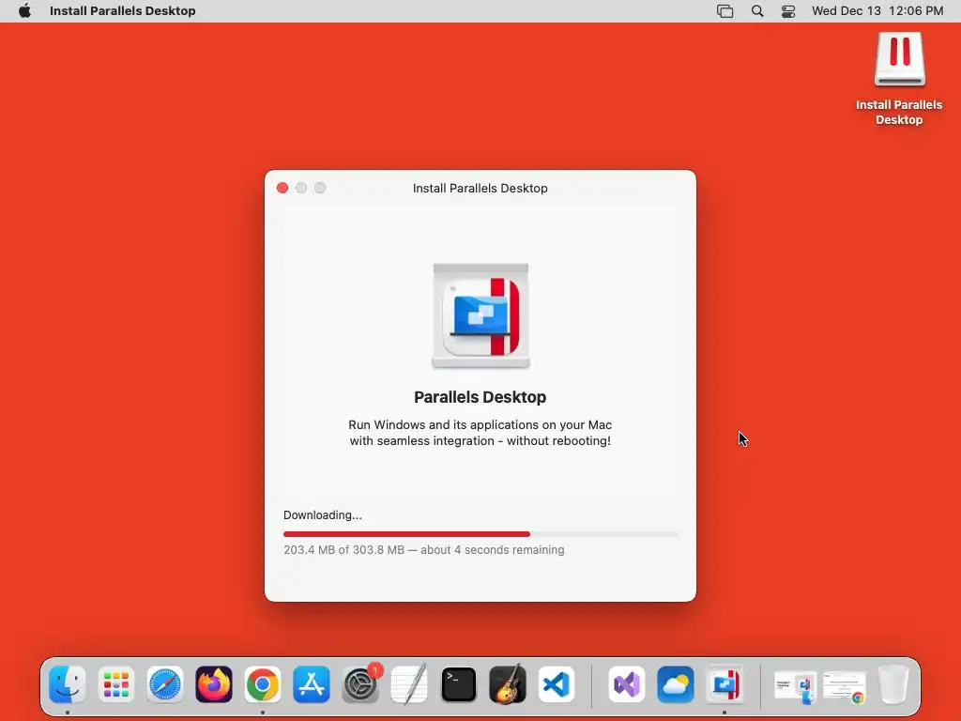Open TextEdit from the Dock
The width and height of the screenshot is (961, 721).
409,684
